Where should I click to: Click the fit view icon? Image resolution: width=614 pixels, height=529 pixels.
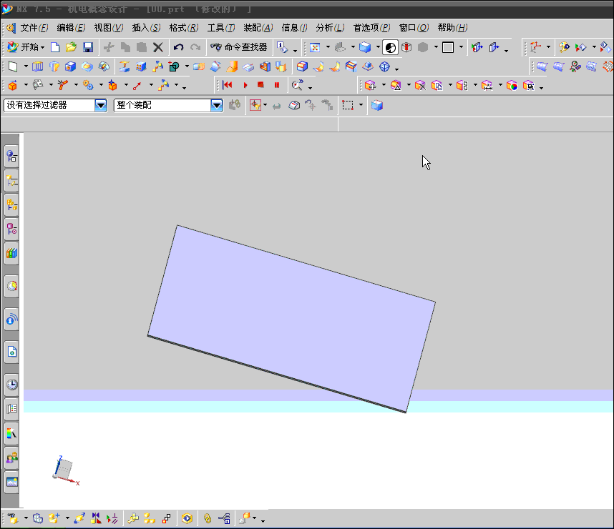pyautogui.click(x=315, y=48)
